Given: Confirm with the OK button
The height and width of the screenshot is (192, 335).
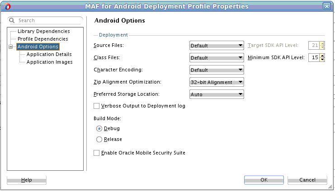Looking at the screenshot, I should click(264, 180).
